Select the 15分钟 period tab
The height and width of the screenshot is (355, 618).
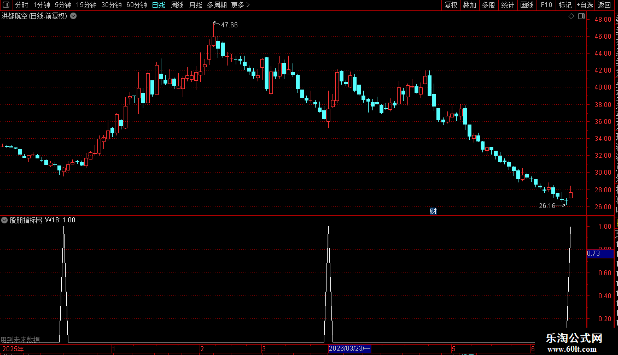click(x=86, y=5)
